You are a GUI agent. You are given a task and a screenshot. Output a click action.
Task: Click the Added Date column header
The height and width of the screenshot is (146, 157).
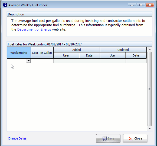(89, 55)
